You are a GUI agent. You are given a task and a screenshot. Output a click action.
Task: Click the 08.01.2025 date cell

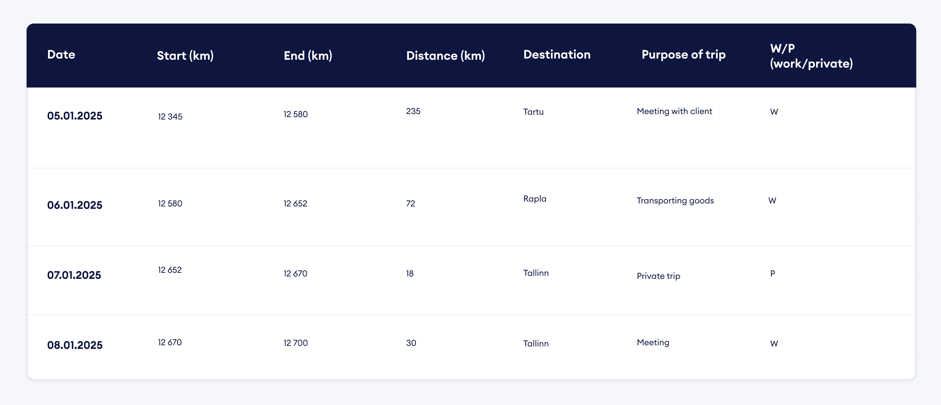click(x=75, y=345)
